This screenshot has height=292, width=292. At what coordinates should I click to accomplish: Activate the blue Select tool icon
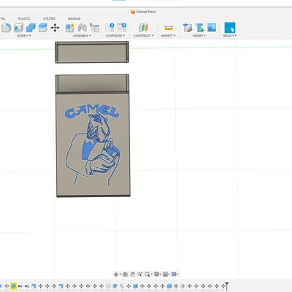click(x=230, y=28)
